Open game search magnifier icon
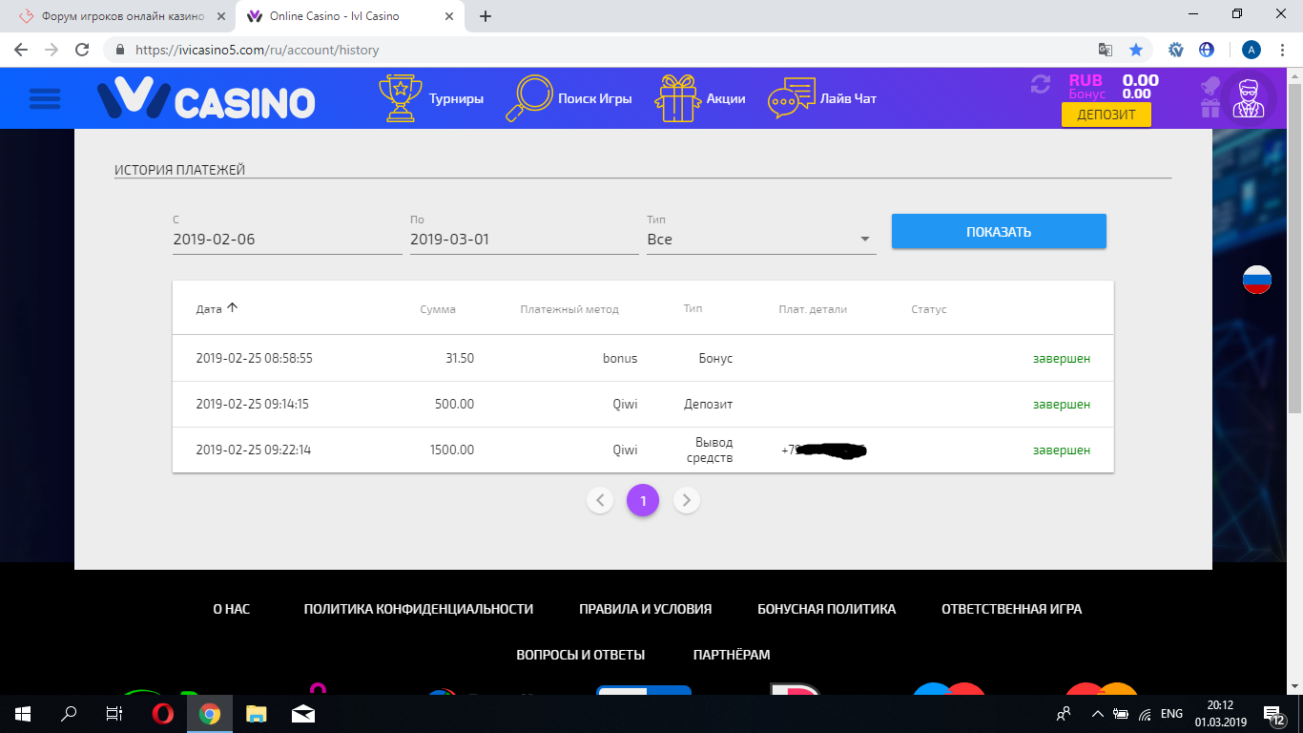The height and width of the screenshot is (733, 1303). click(529, 98)
